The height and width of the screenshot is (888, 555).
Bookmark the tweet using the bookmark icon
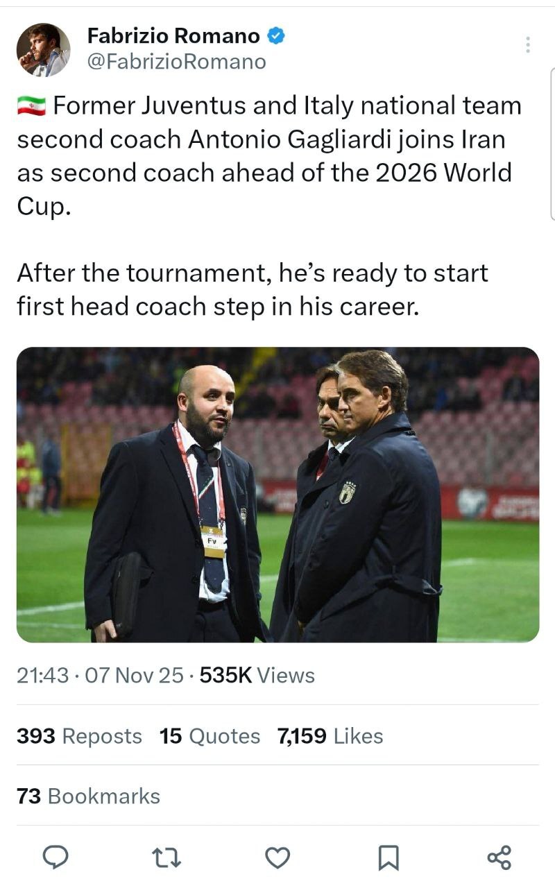(388, 858)
